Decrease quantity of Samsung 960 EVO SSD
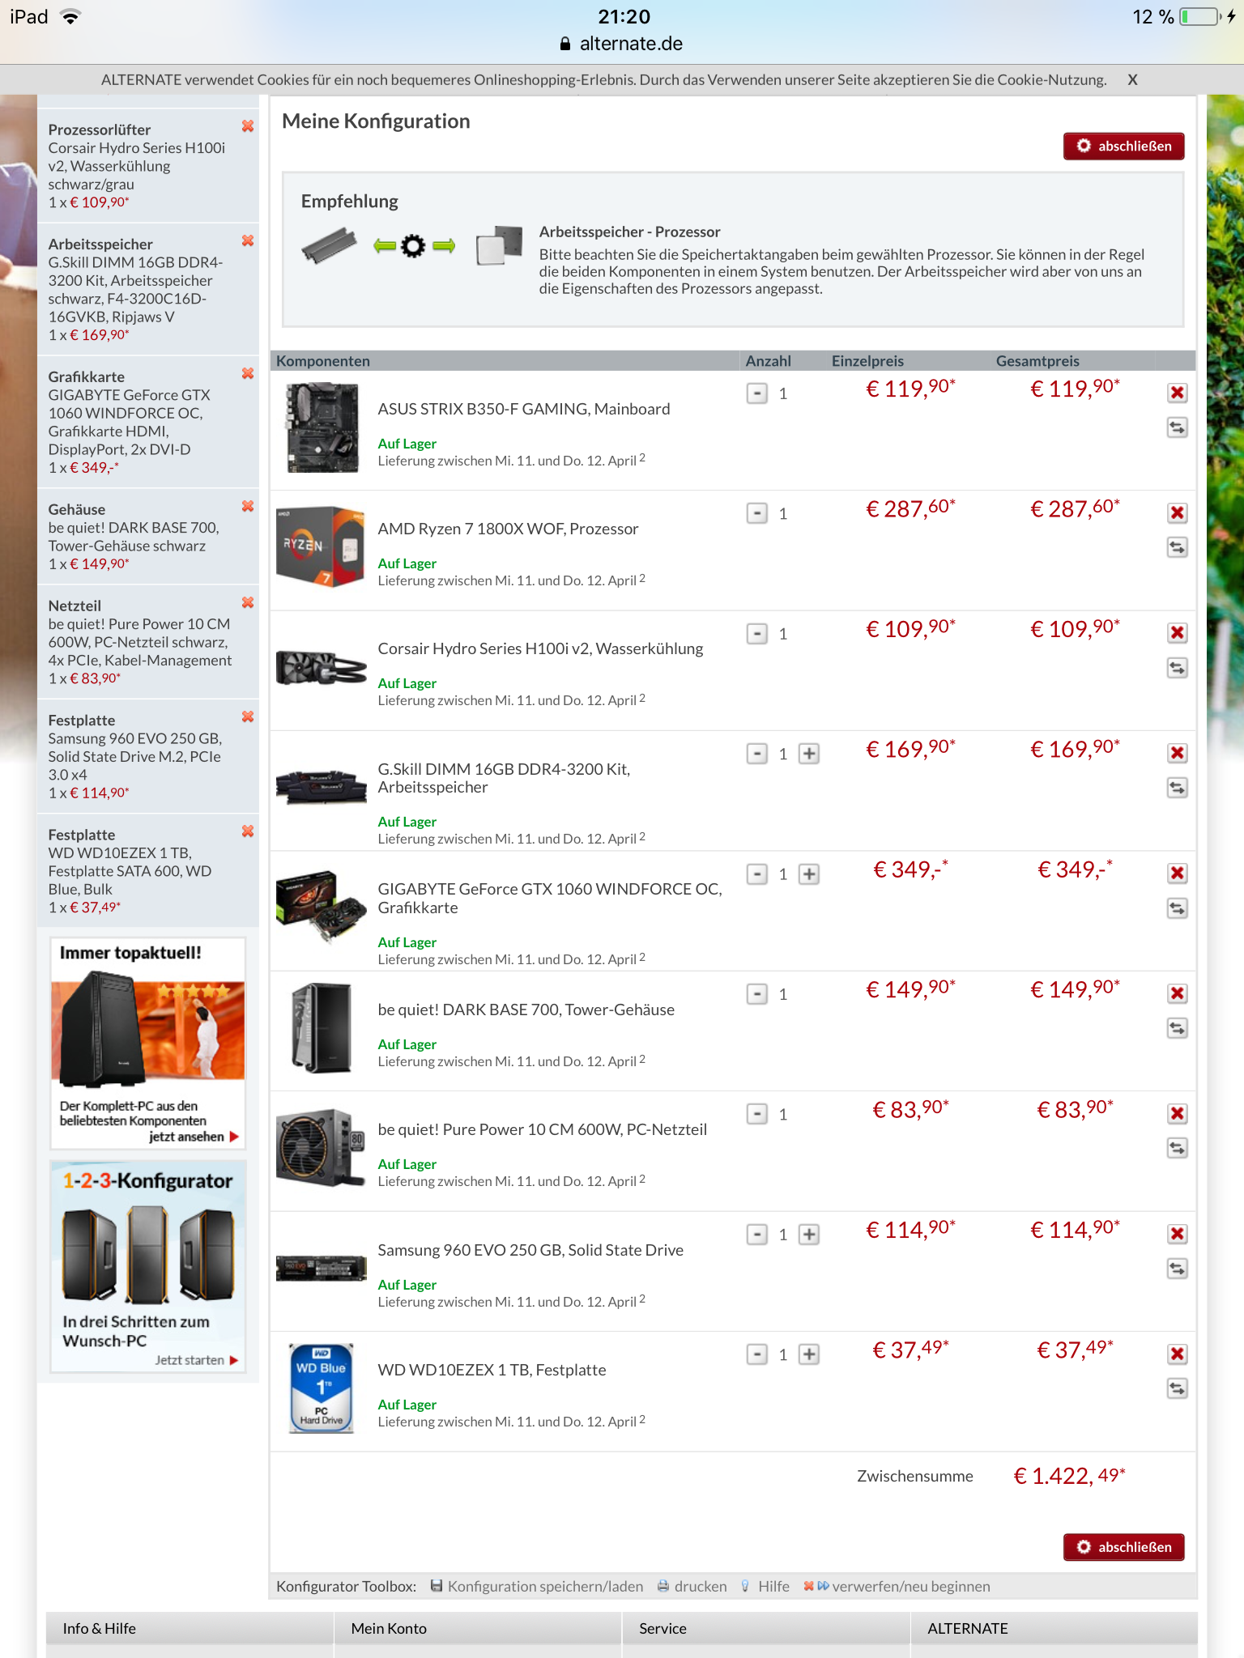Viewport: 1244px width, 1658px height. (x=756, y=1235)
